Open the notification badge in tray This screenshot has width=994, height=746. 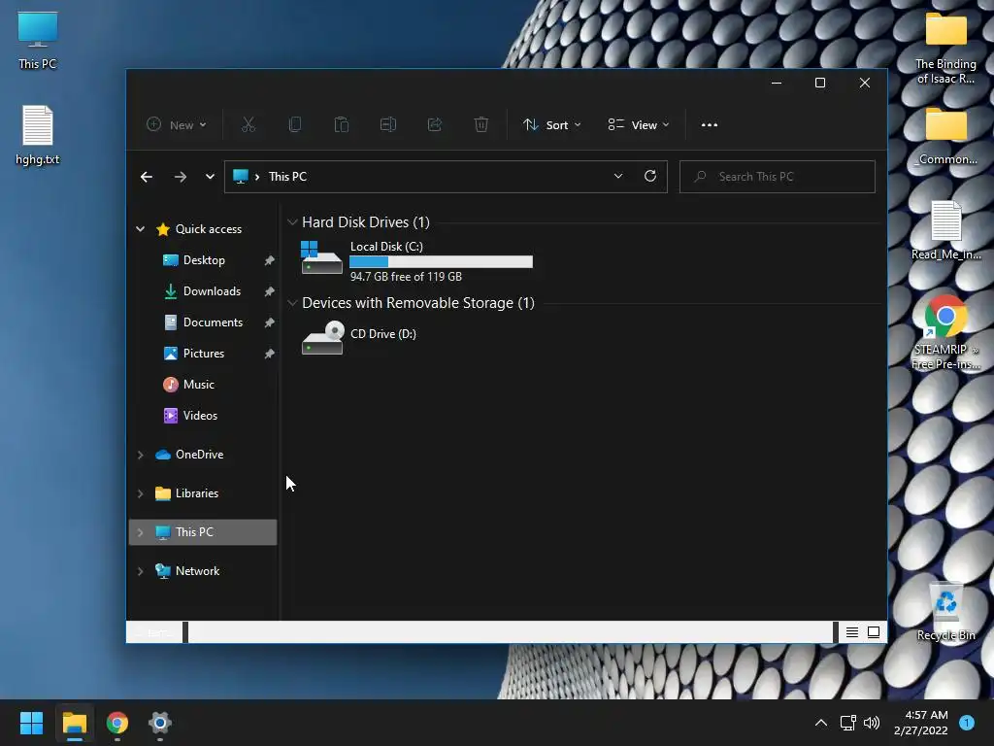(x=967, y=723)
